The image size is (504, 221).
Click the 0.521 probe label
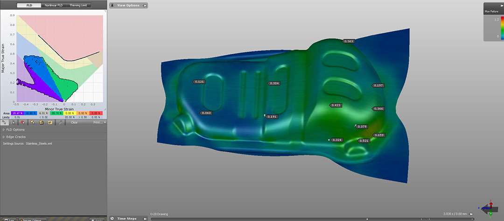pyautogui.click(x=364, y=141)
